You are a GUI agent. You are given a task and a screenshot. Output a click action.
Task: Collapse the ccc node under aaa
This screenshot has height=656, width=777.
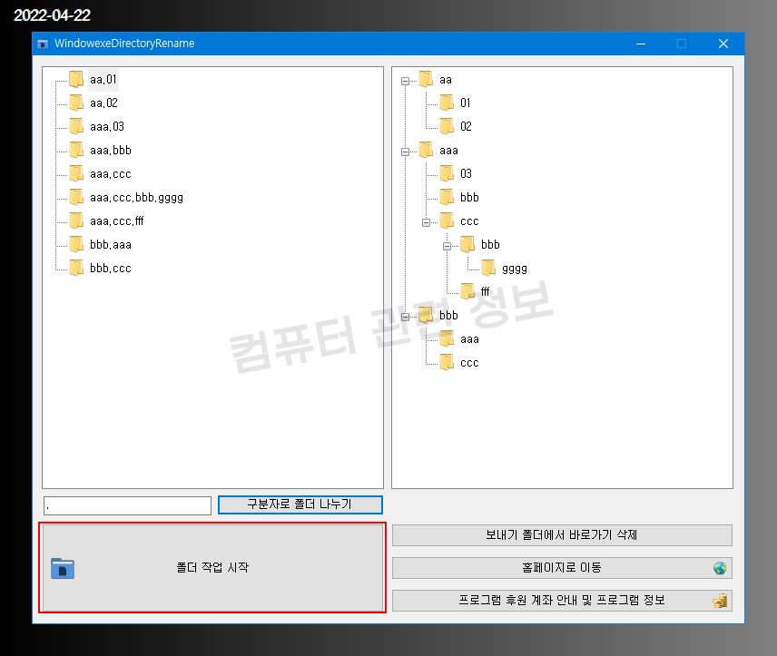(426, 222)
